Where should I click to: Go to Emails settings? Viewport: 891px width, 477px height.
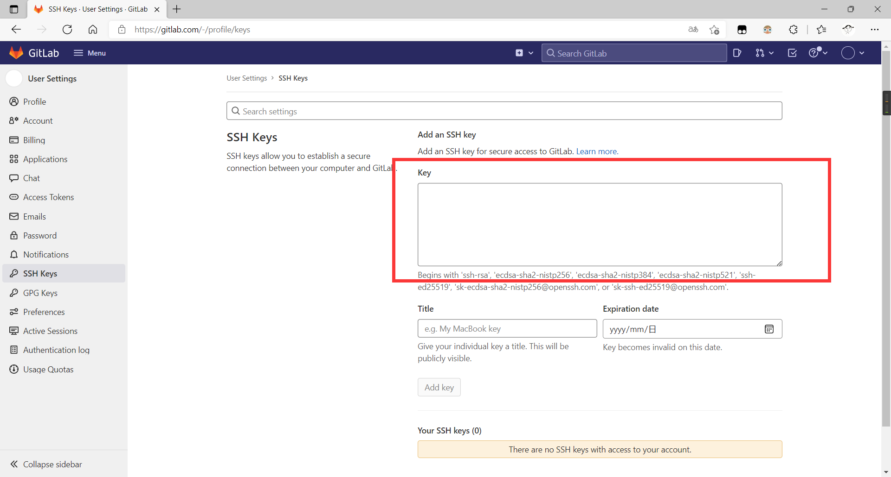[x=64, y=216]
